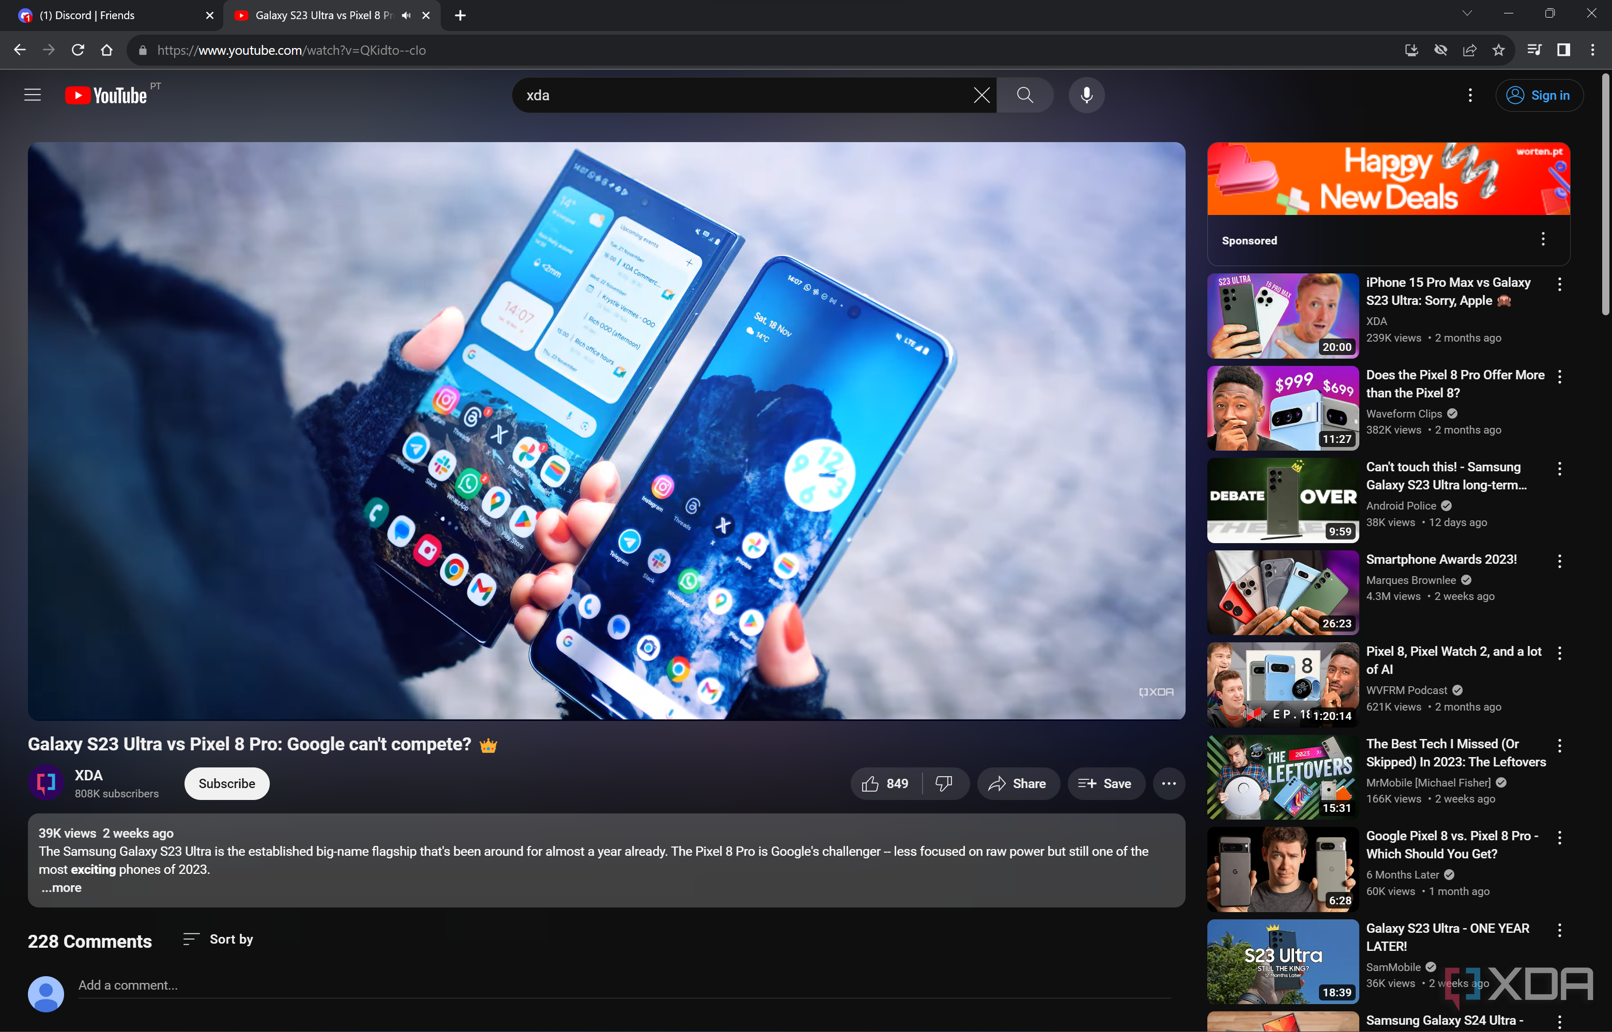Click the page vertical scrollbar

point(1605,194)
